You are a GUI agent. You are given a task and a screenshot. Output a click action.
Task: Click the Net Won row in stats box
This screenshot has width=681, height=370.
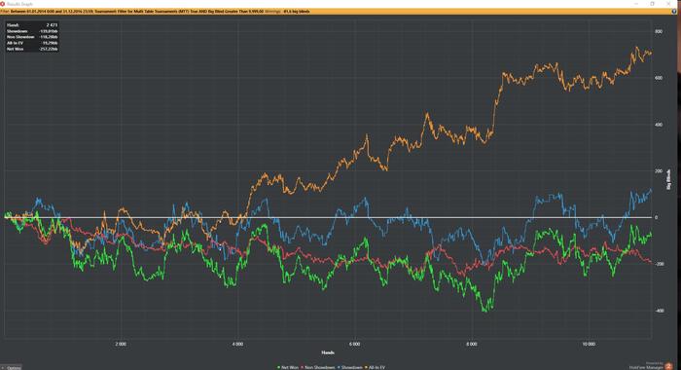pos(32,49)
